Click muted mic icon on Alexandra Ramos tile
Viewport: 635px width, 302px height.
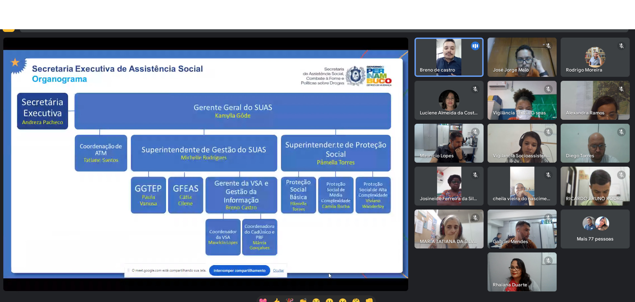621,89
